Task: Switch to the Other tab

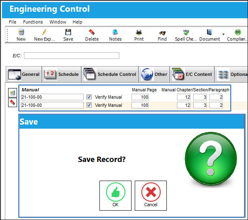Action: tap(154, 74)
